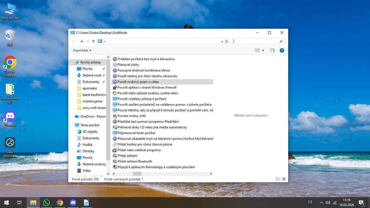Select Provést změny účtů item
This screenshot has width=370, height=208.
131,116
